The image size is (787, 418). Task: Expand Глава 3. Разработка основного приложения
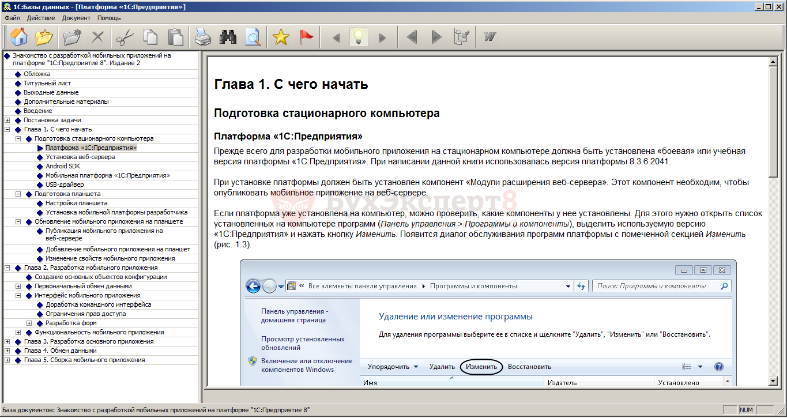tap(7, 341)
